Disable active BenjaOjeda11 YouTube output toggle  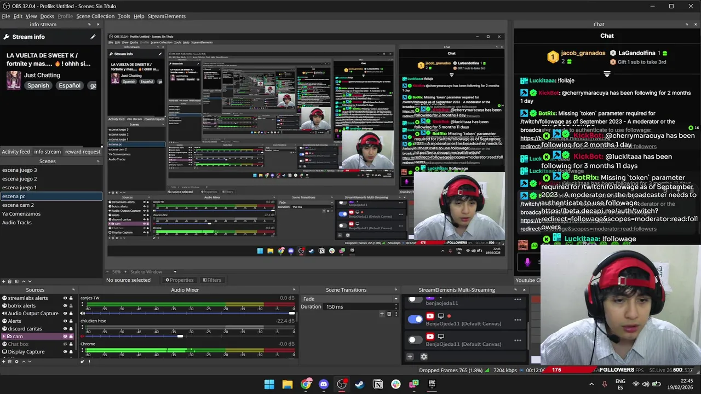coord(416,319)
